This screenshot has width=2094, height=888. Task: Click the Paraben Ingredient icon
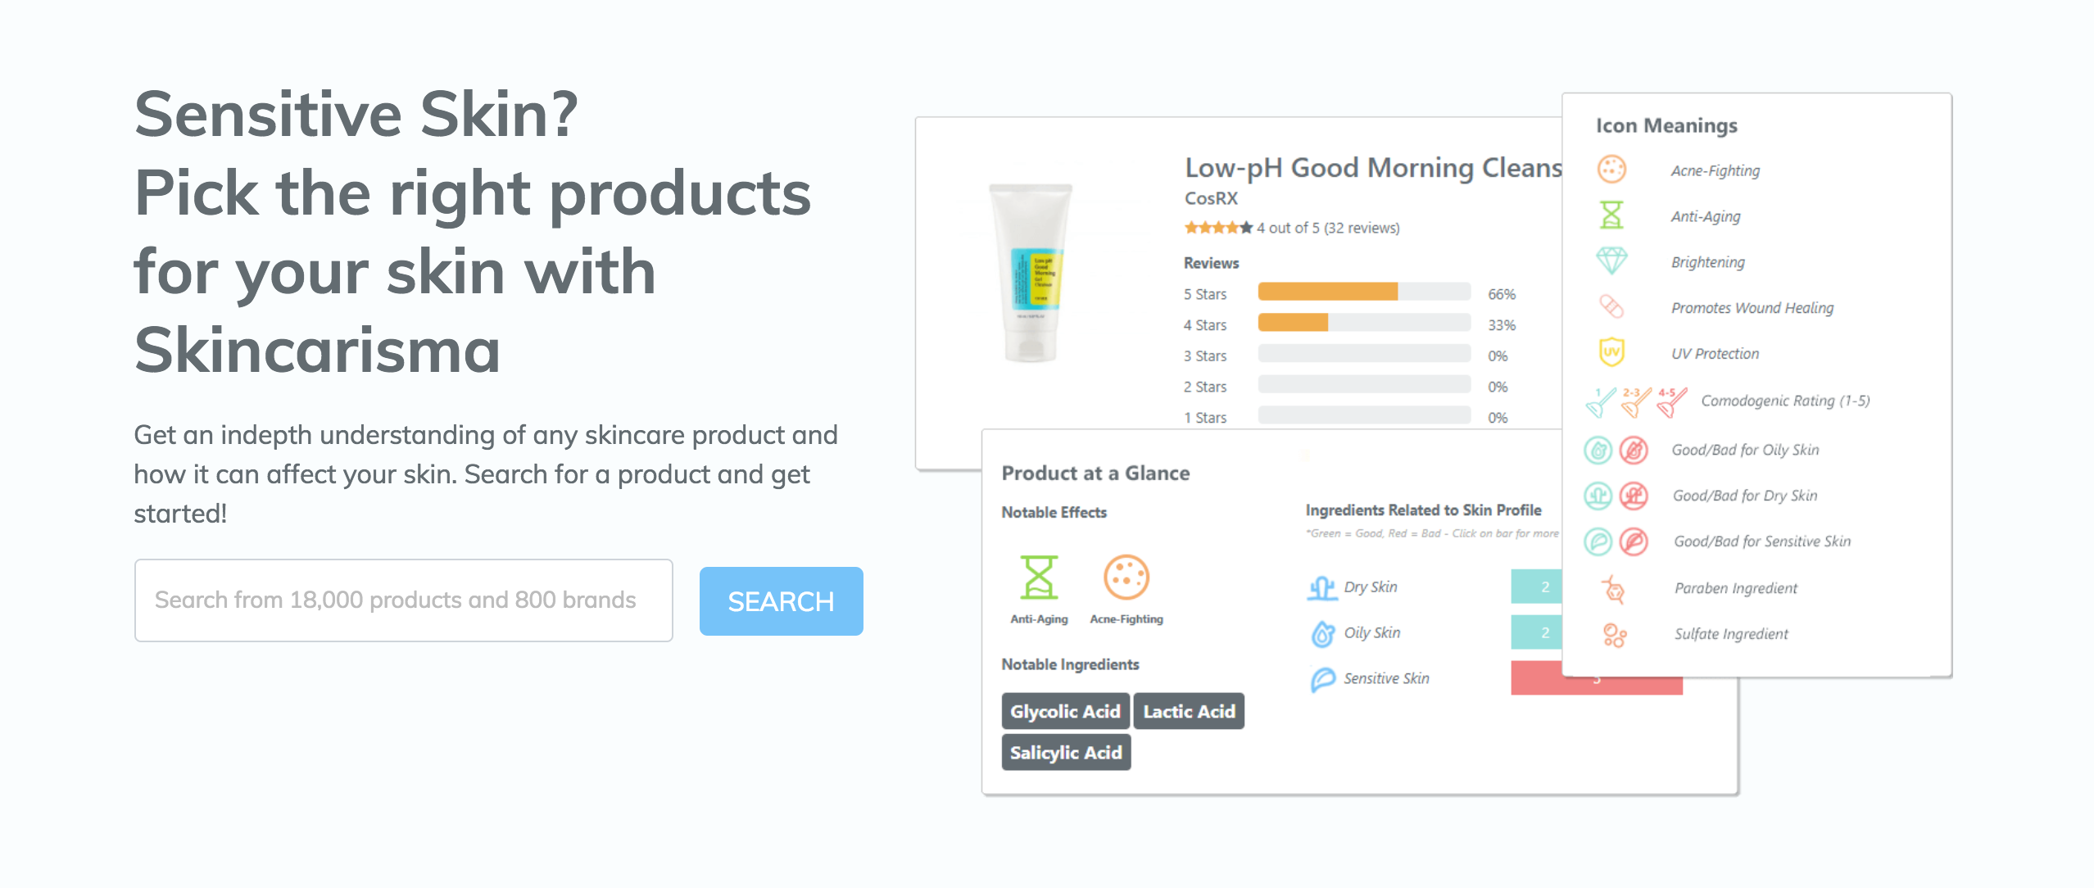click(1614, 588)
